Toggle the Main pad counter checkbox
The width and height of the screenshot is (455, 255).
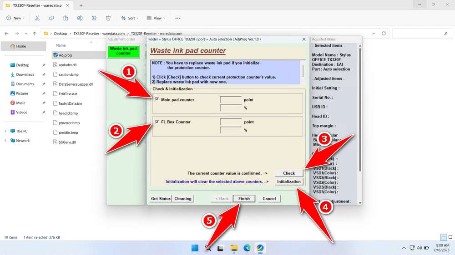157,99
